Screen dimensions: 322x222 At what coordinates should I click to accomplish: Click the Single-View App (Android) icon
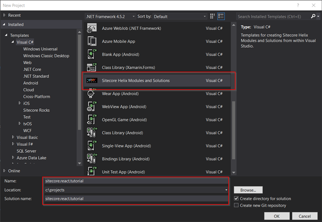92,146
